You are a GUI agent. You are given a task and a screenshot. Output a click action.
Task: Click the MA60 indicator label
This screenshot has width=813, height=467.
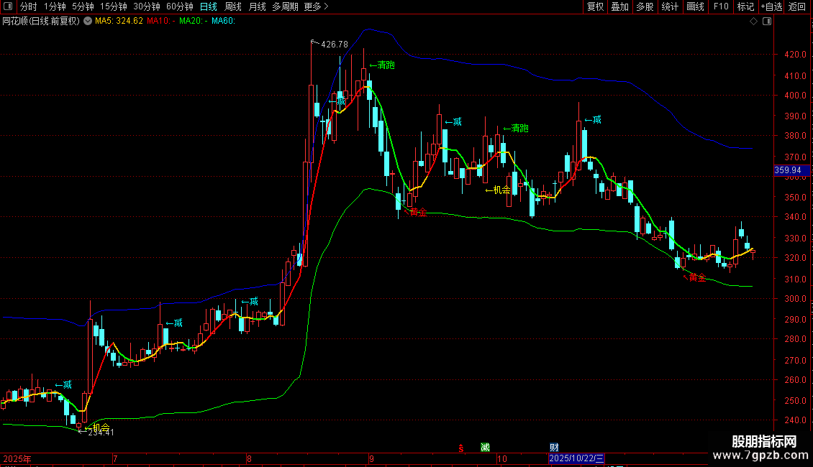point(224,22)
